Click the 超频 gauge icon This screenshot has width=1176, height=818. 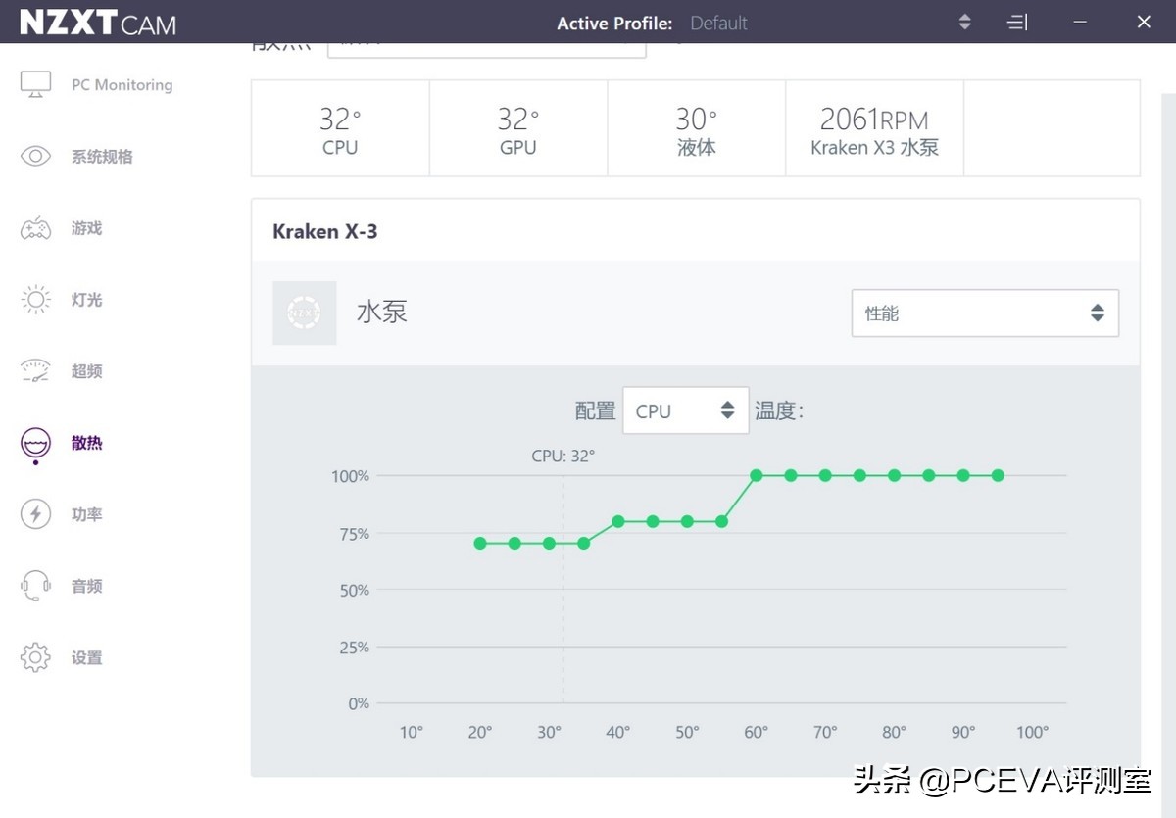(x=36, y=371)
